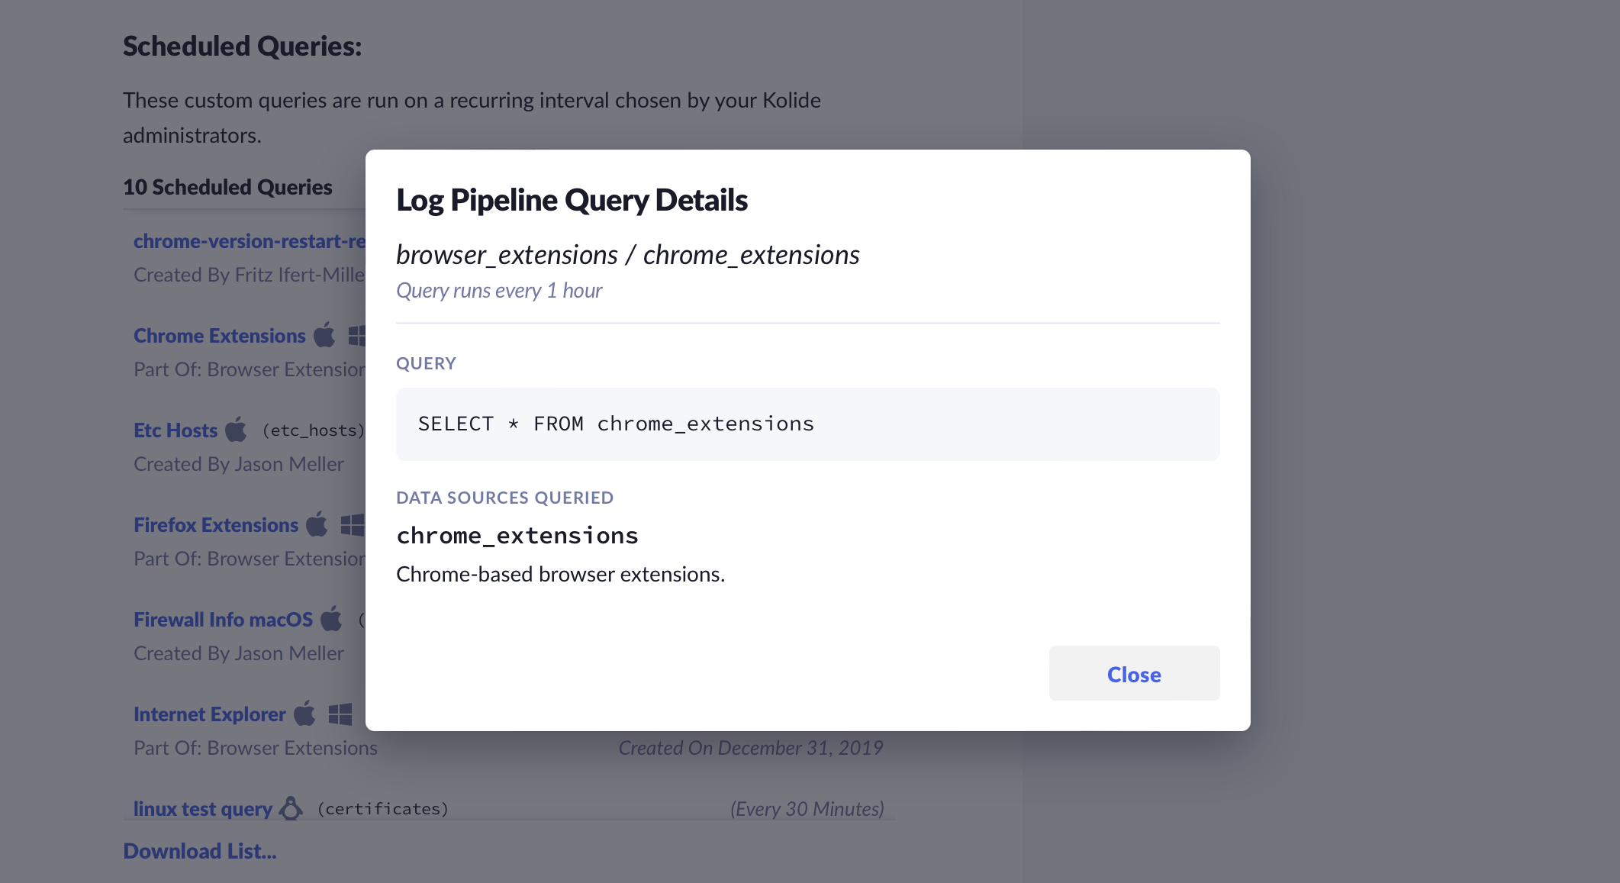Viewport: 1620px width, 883px height.
Task: Click the browser_extensions / chrome_extensions query path
Action: click(628, 255)
